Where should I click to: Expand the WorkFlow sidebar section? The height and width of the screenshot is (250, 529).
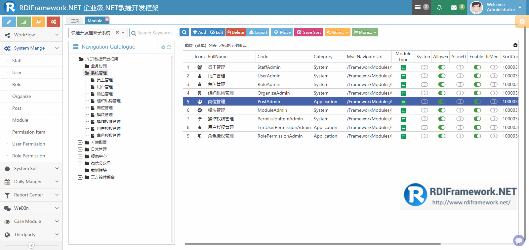click(31, 35)
